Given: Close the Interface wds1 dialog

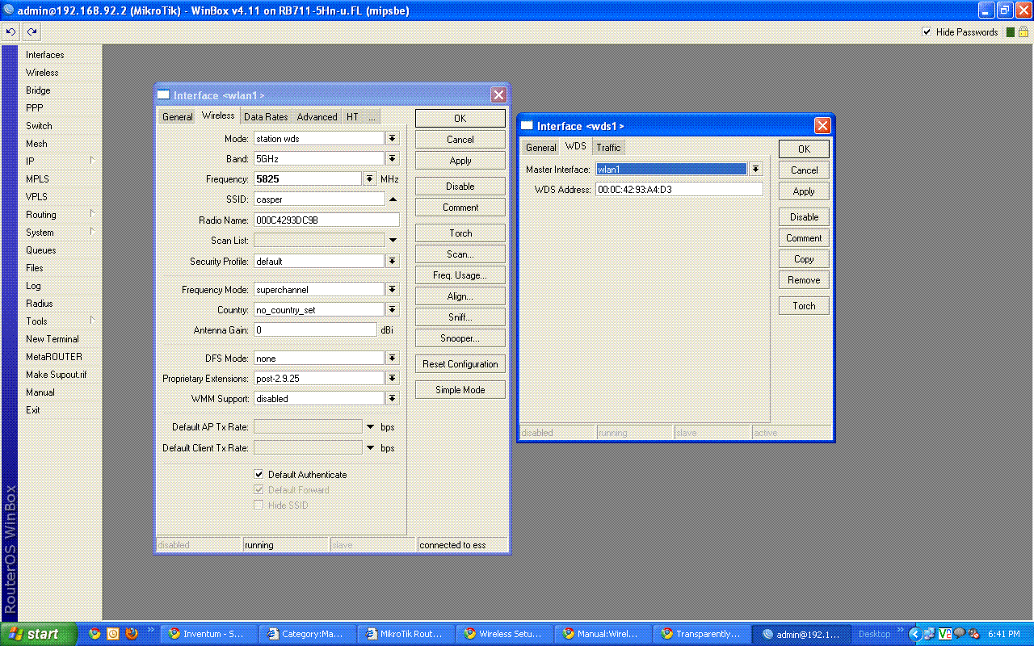Looking at the screenshot, I should click(822, 125).
